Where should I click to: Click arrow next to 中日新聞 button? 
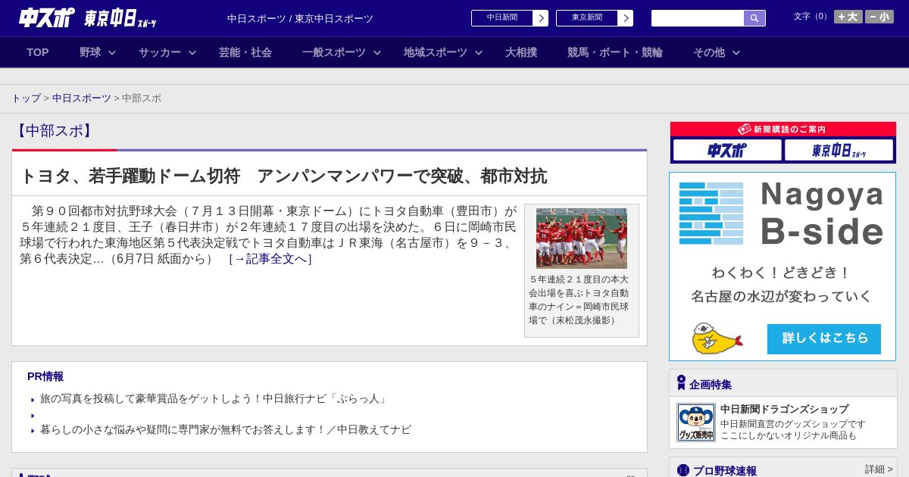[x=541, y=18]
